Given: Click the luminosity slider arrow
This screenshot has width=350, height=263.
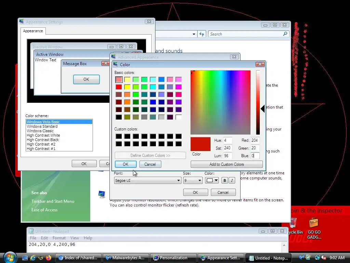Looking at the screenshot, I should pos(263,109).
